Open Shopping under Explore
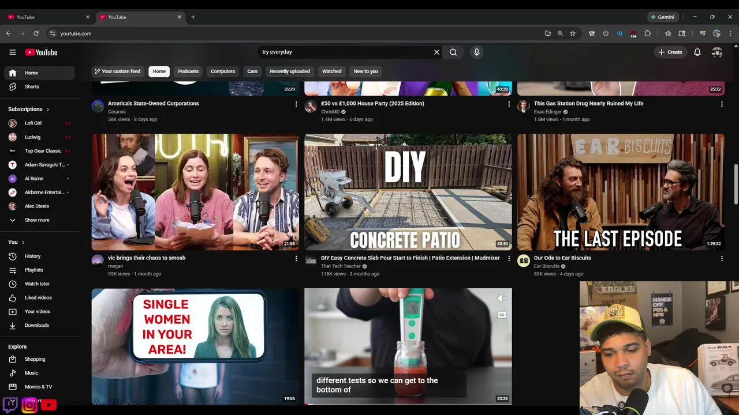739x415 pixels. 40,359
